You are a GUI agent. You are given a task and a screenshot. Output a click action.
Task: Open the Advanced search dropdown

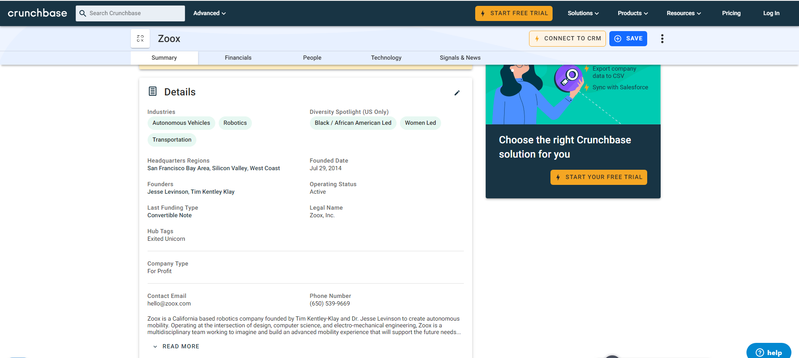pyautogui.click(x=209, y=13)
